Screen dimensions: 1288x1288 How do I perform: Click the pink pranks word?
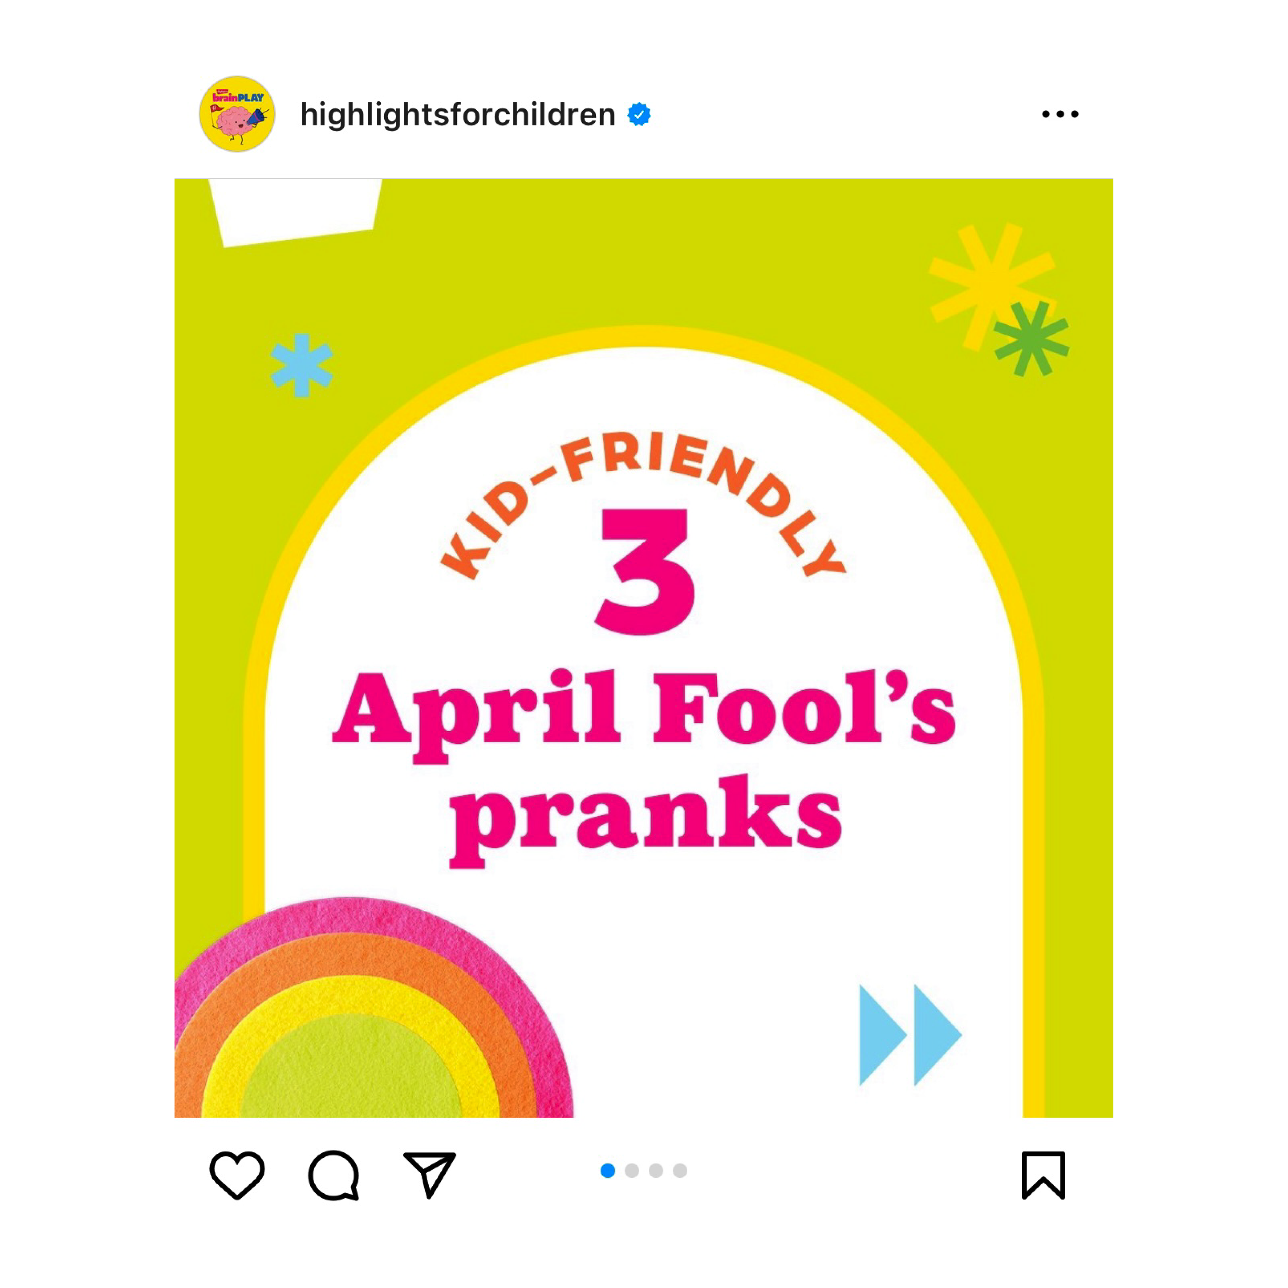[645, 821]
